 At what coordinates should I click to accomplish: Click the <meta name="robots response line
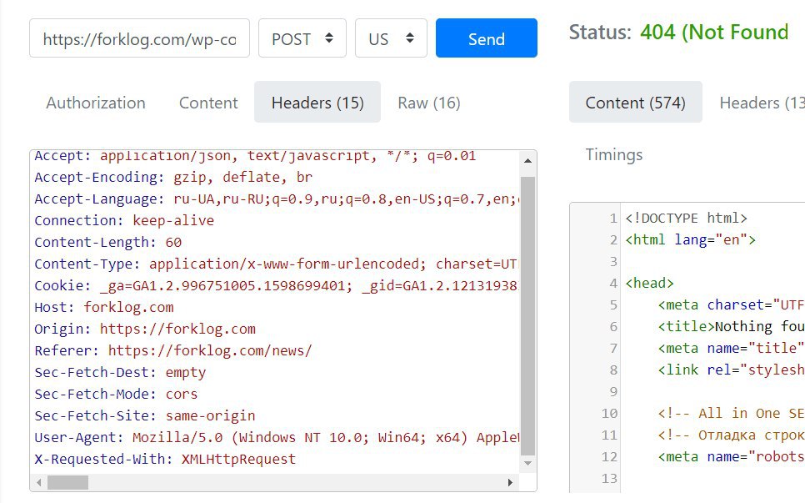coord(731,456)
